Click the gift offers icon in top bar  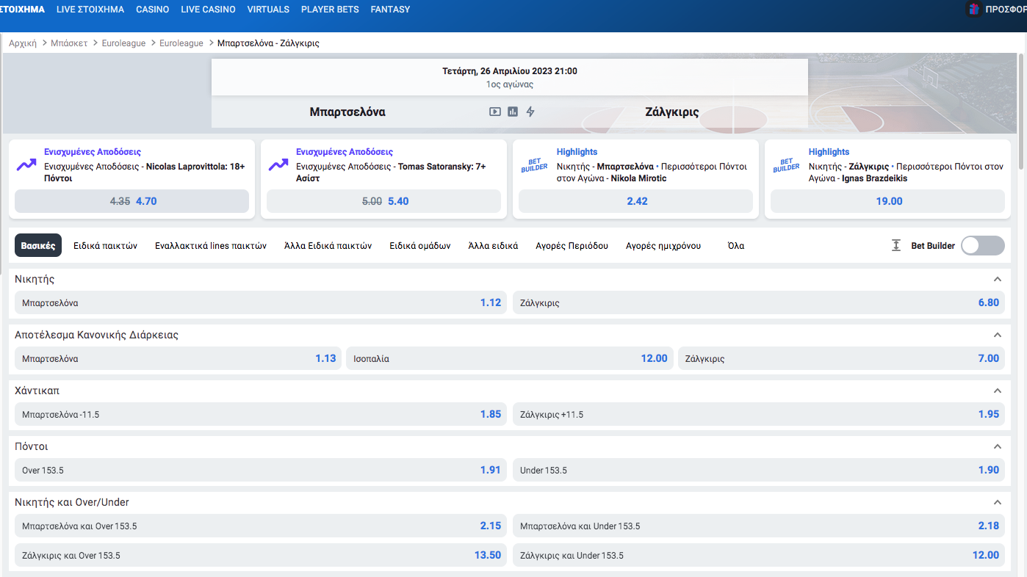[974, 10]
